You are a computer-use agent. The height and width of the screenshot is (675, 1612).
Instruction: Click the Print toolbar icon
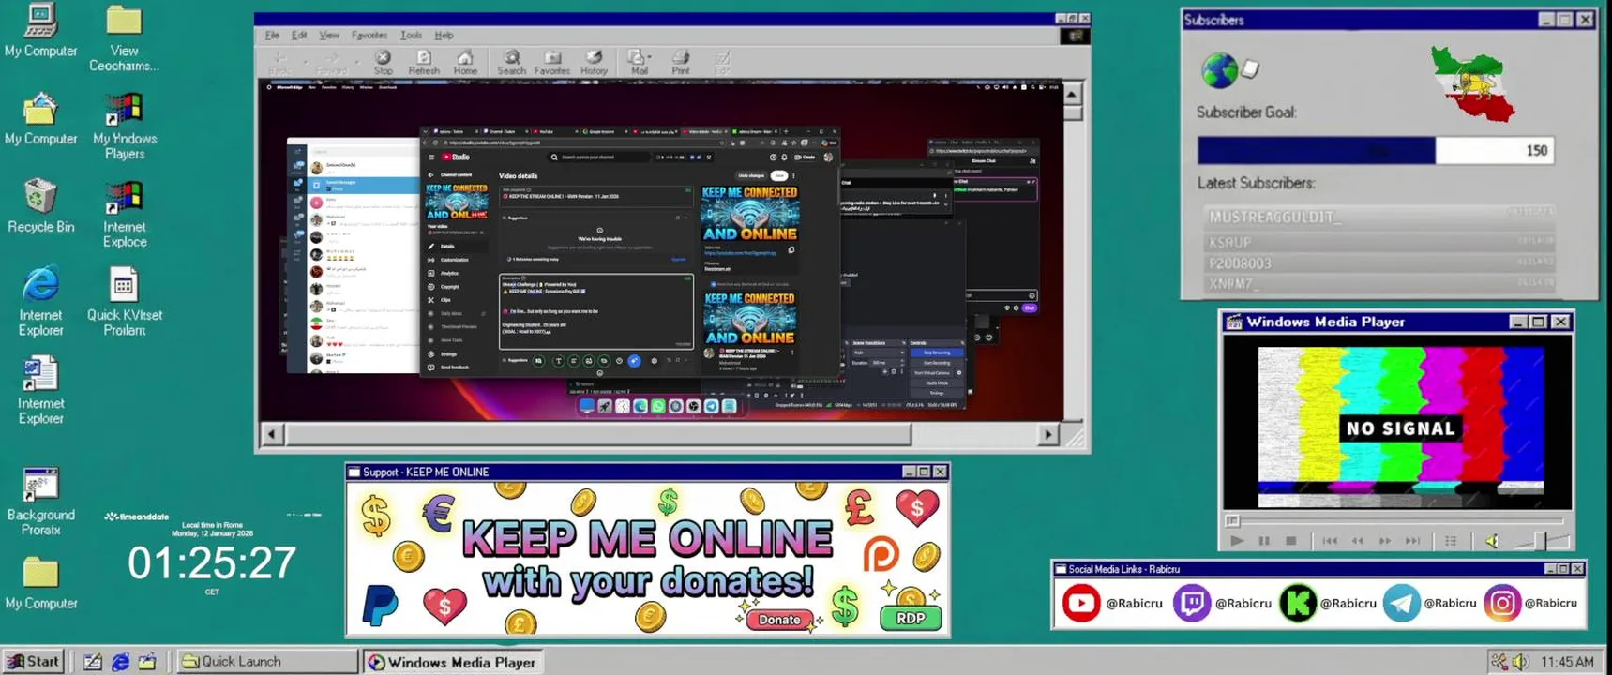pyautogui.click(x=681, y=63)
